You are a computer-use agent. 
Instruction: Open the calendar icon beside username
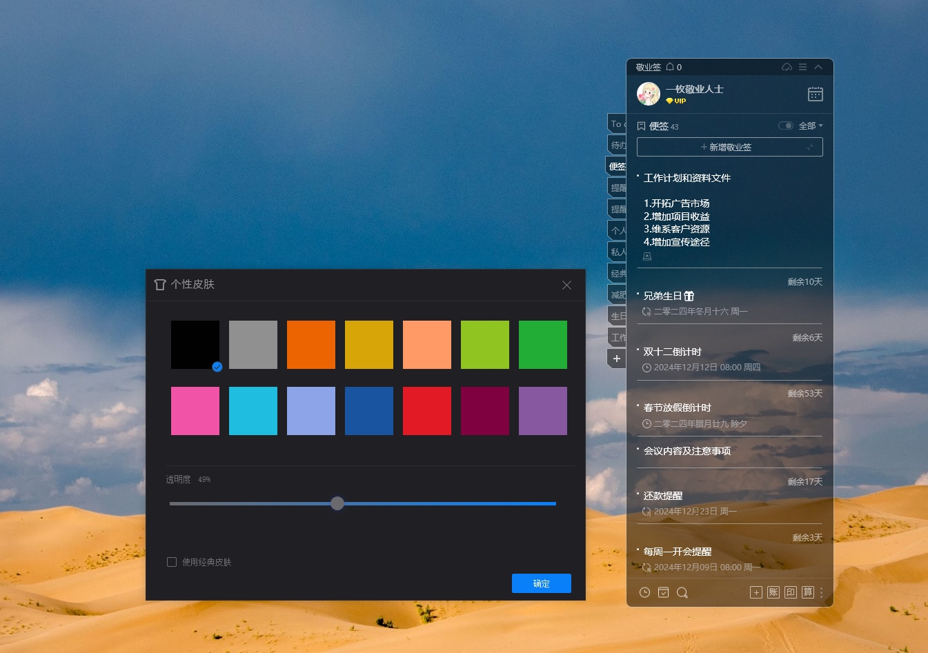(815, 94)
